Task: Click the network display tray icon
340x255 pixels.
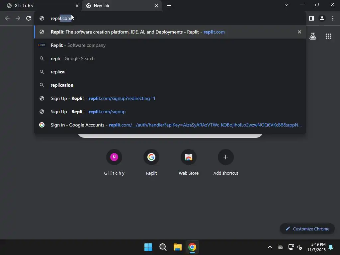Action: (291, 247)
